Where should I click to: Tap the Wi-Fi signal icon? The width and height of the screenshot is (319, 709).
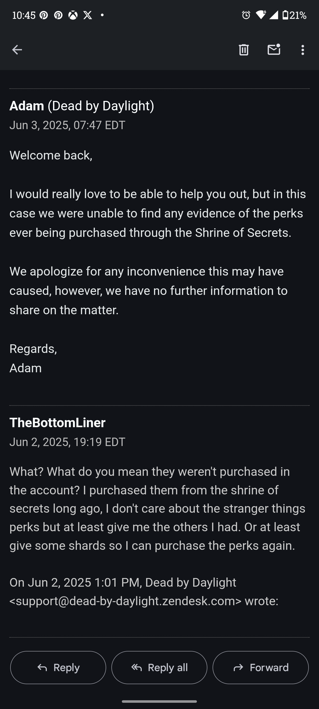click(x=260, y=15)
